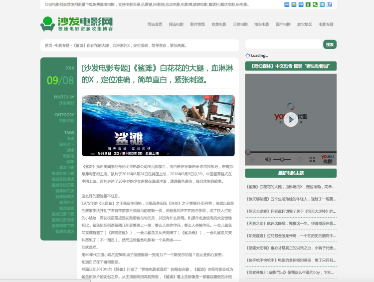Open the 绝鲨岛 tag

(x=68, y=156)
